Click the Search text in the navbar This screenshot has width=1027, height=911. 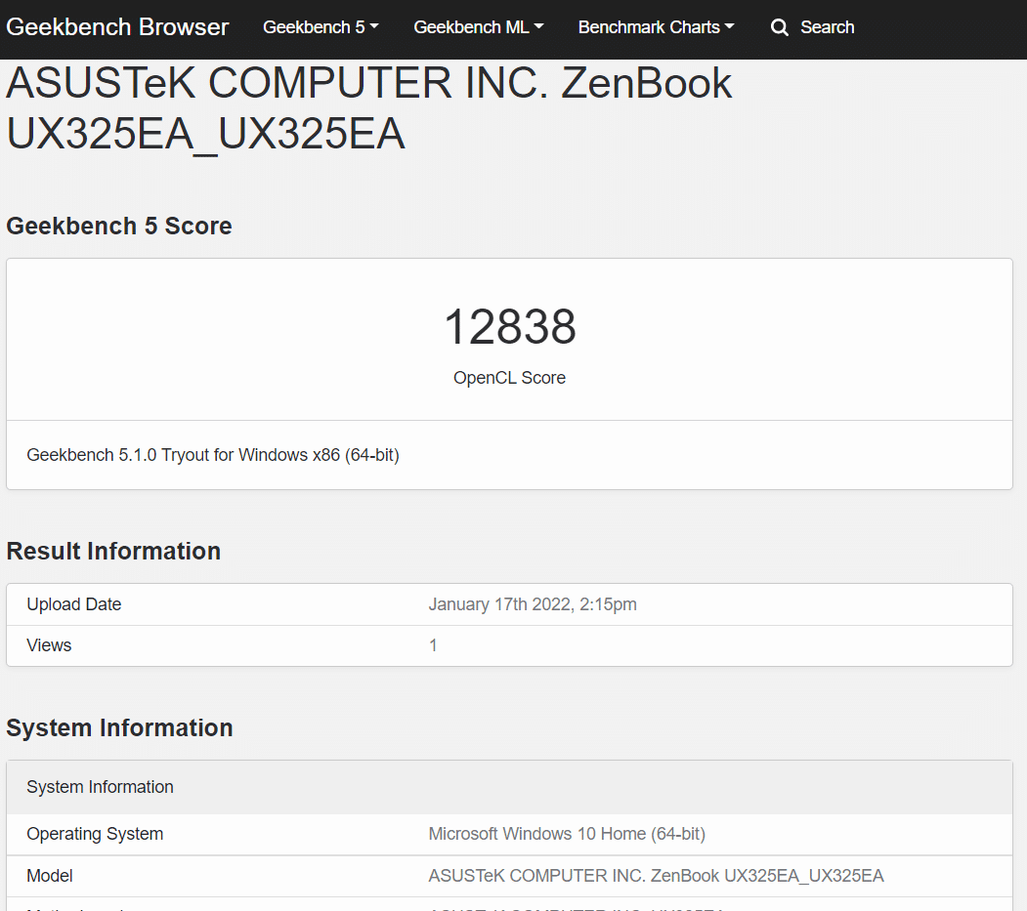[x=828, y=27]
